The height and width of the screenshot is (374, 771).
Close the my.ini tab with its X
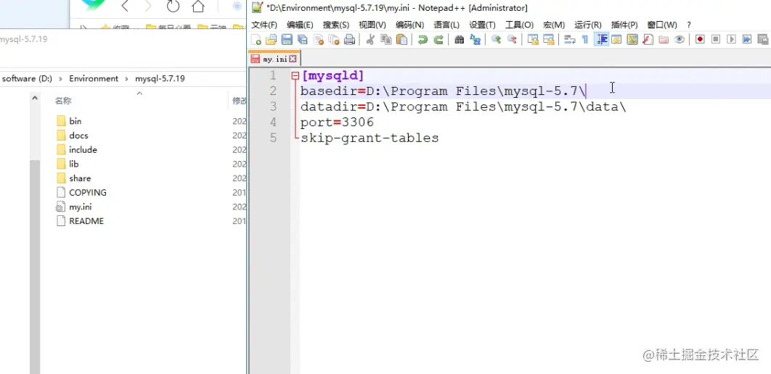[293, 59]
